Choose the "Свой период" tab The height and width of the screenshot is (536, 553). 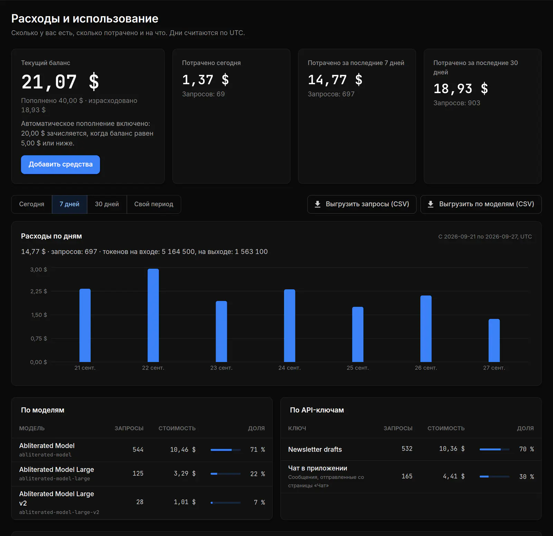(154, 204)
